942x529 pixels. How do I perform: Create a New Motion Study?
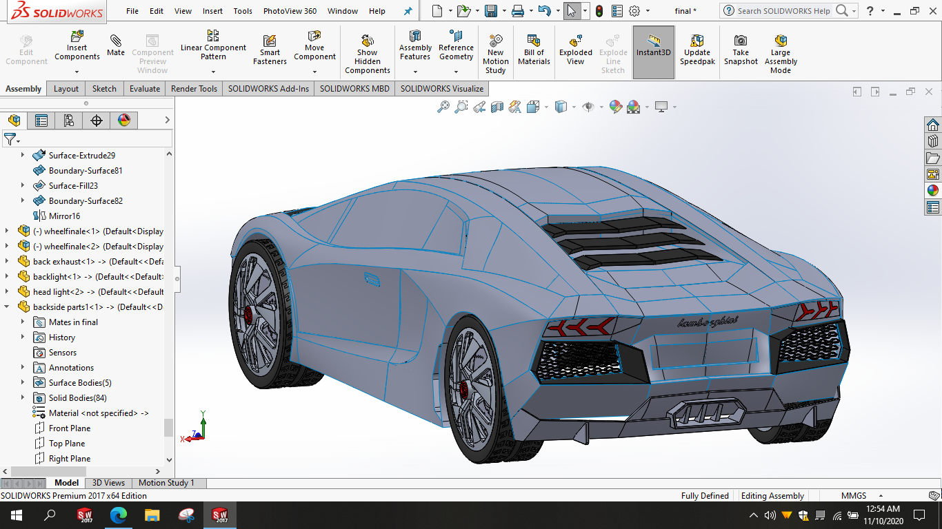click(495, 53)
